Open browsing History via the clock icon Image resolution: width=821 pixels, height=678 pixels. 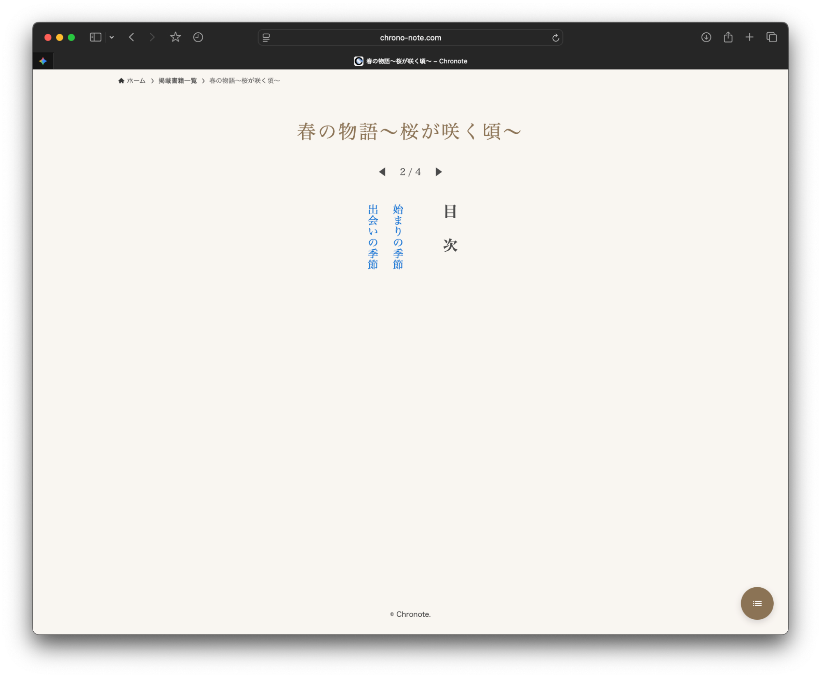[198, 37]
